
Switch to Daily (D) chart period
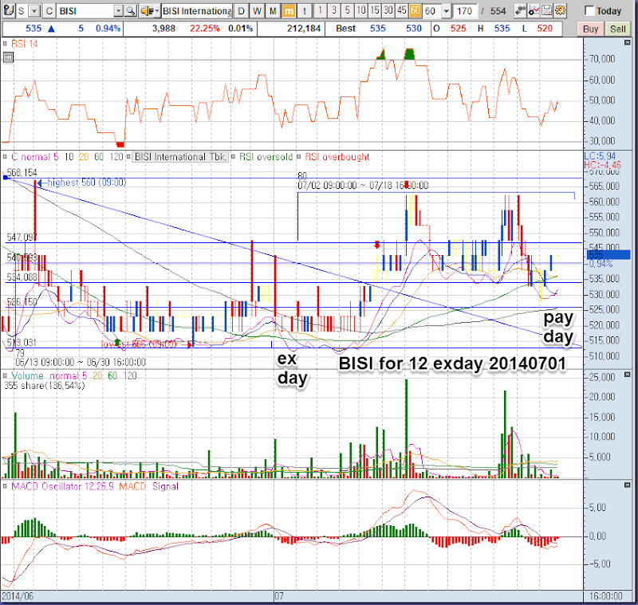[240, 11]
